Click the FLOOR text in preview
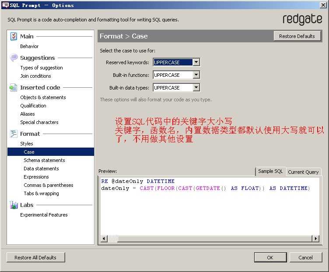Screen dimensions: 329x272 pyautogui.click(x=166, y=188)
